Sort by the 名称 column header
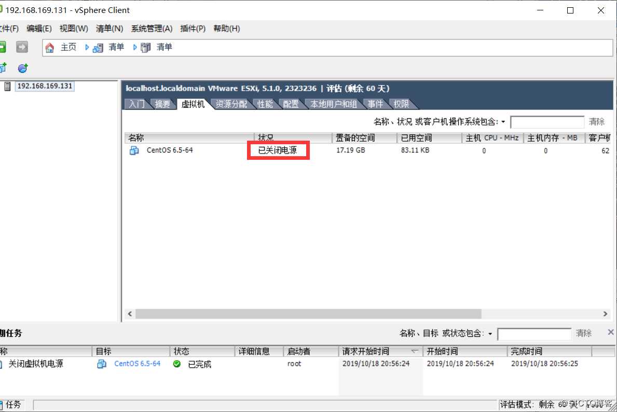The image size is (617, 412). pos(189,138)
